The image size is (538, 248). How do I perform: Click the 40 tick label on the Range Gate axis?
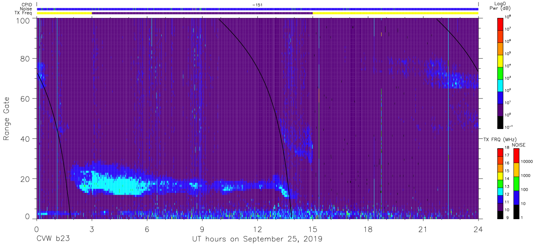(x=25, y=139)
